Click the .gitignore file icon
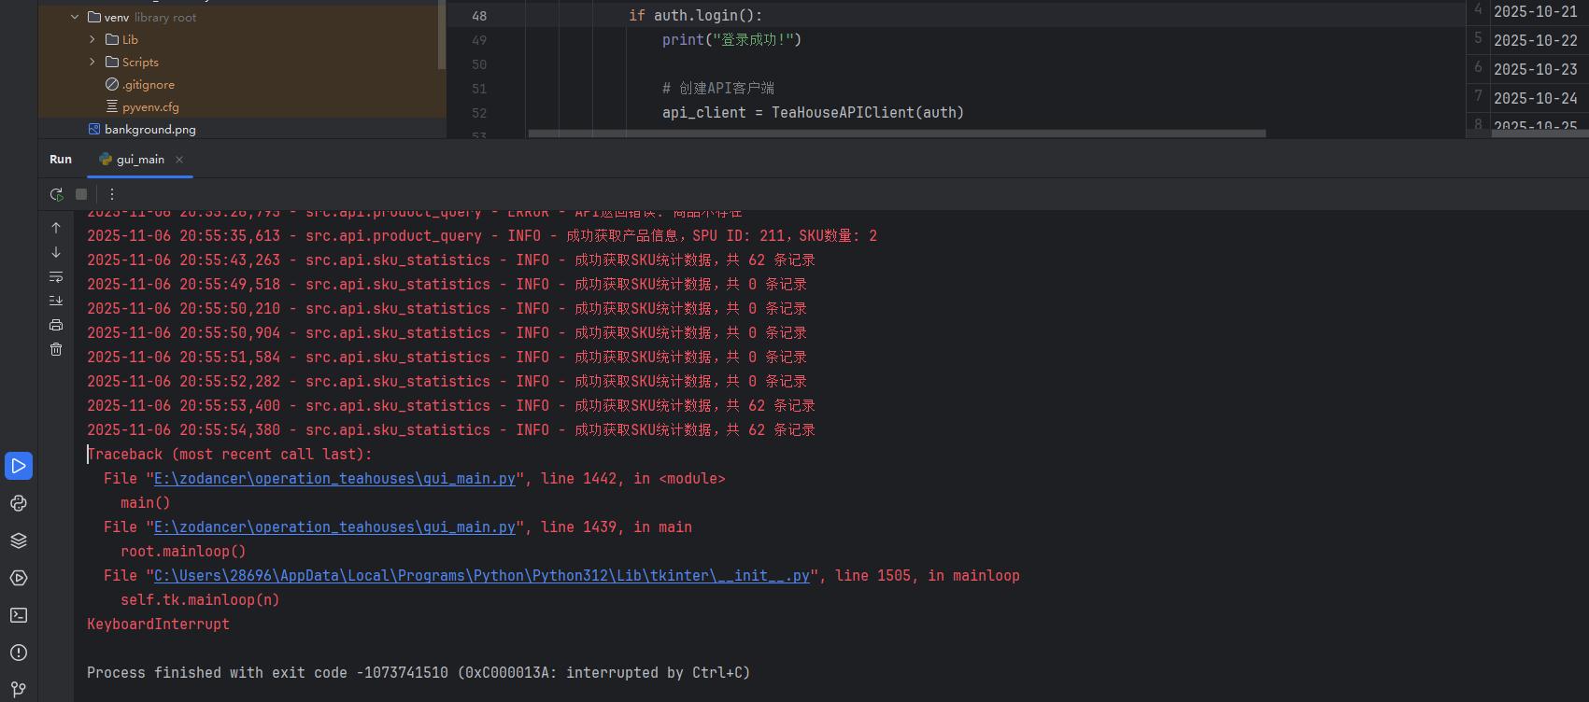This screenshot has width=1589, height=702. tap(112, 84)
